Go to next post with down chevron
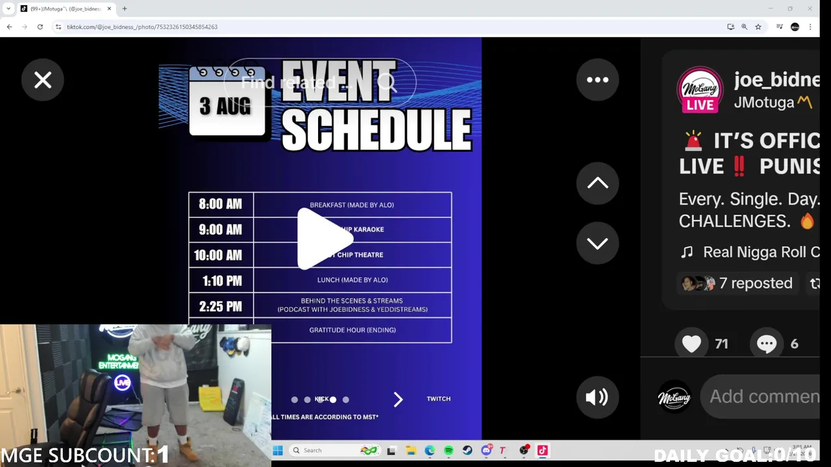The image size is (831, 467). pyautogui.click(x=597, y=243)
